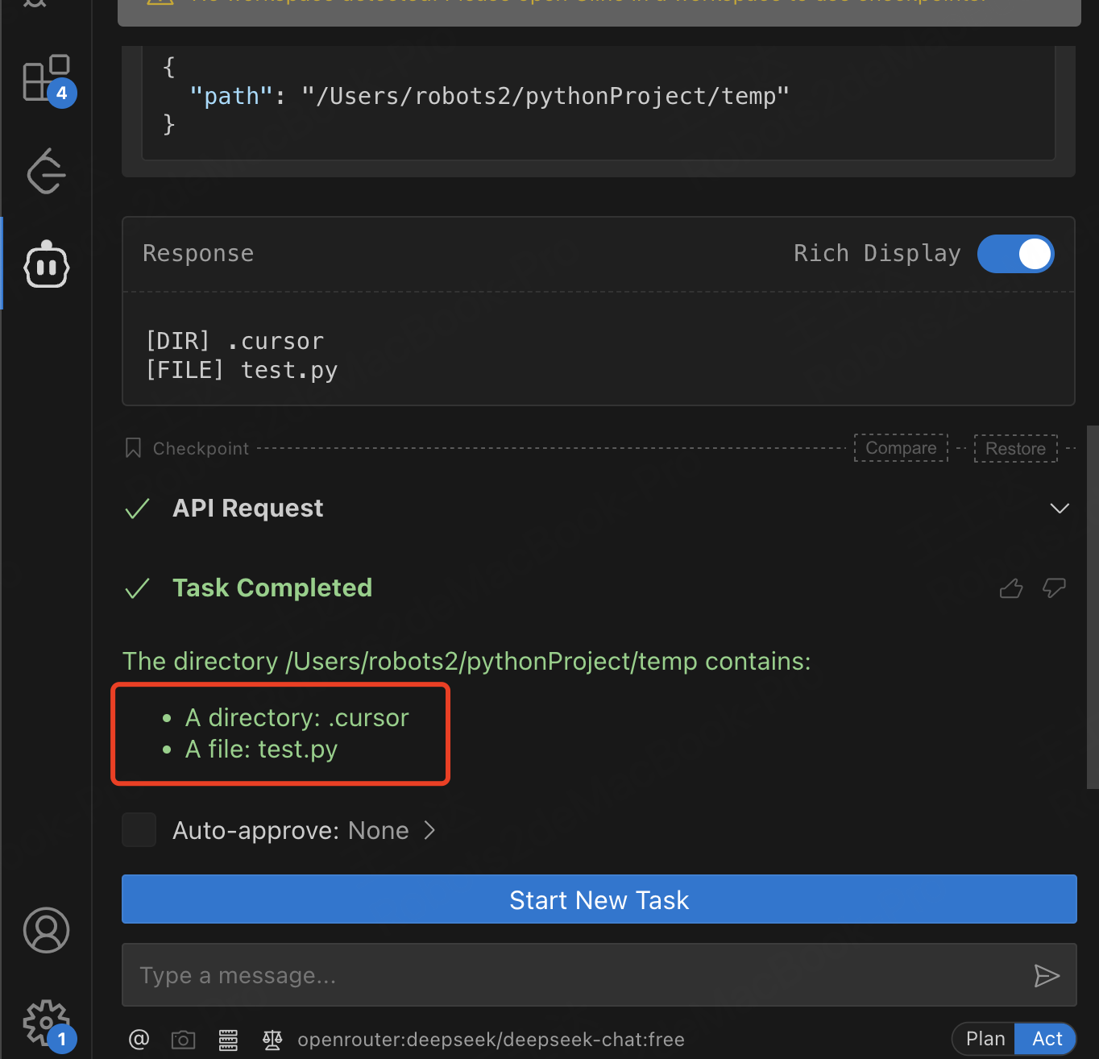Open the Cline robot panel
This screenshot has width=1099, height=1059.
pos(46,264)
